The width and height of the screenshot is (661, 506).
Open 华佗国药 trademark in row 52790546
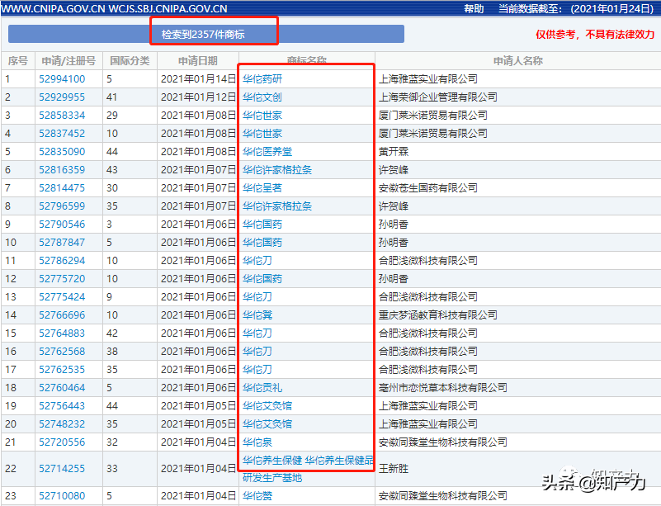coord(262,224)
